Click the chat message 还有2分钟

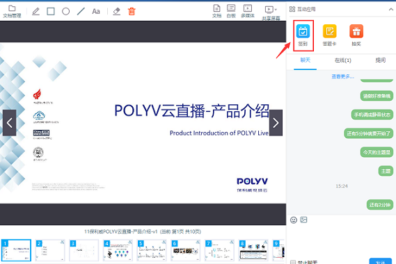[380, 205]
